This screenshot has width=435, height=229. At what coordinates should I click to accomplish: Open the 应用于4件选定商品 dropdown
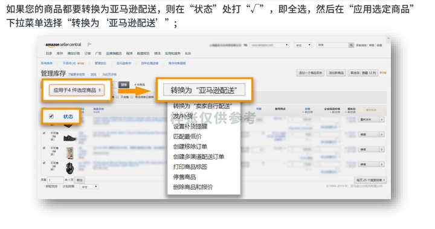tap(77, 90)
